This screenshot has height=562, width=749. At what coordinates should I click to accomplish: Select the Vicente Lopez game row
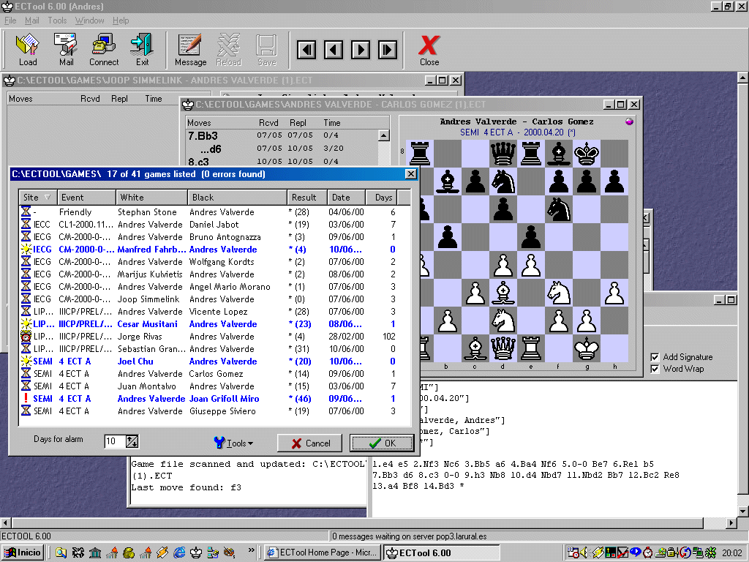tap(214, 311)
